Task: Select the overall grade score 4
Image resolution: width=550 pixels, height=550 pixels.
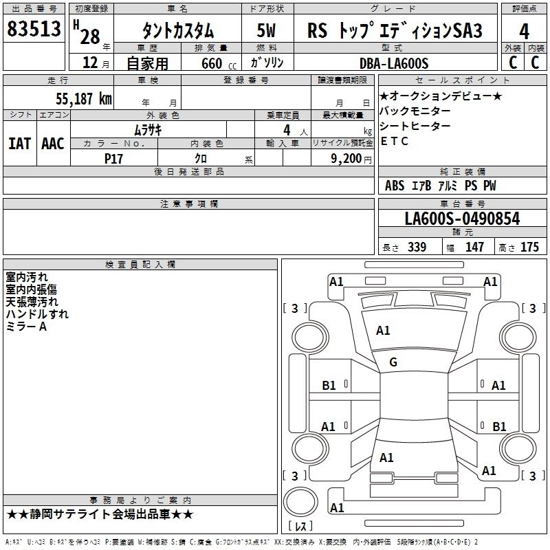Action: pyautogui.click(x=524, y=30)
